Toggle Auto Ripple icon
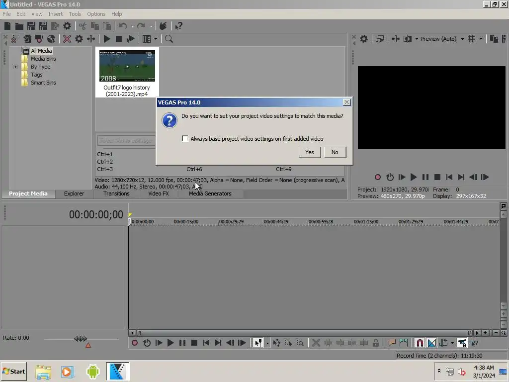Screen dimensions: 509x382 [444, 343]
